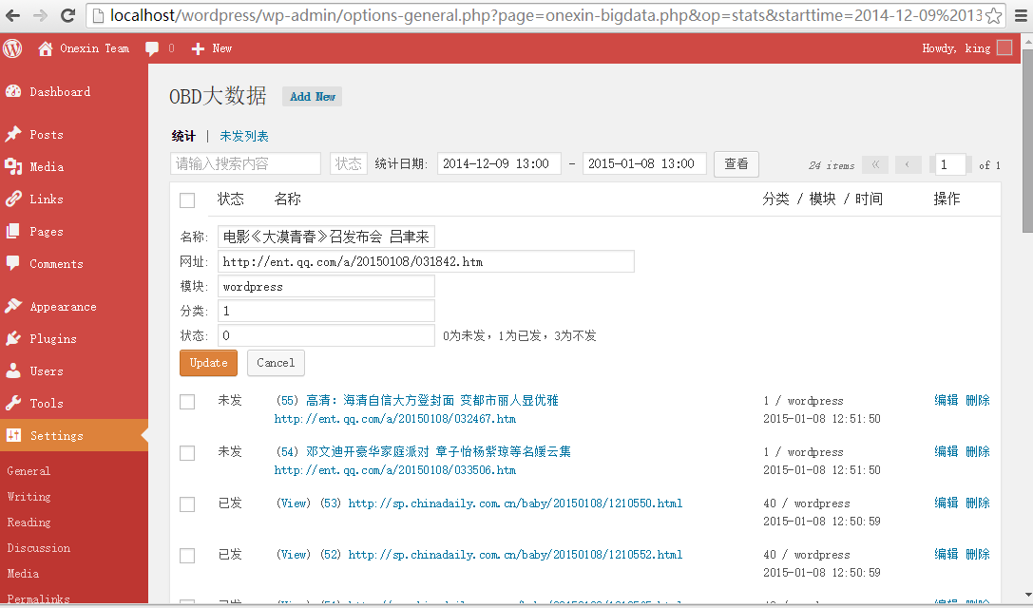Open link ent.qq.com 032467.htm
Screen dimensions: 1033x608
coord(395,419)
